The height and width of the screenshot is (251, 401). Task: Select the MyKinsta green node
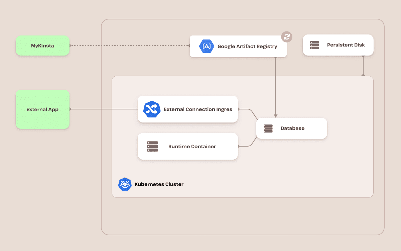[42, 46]
